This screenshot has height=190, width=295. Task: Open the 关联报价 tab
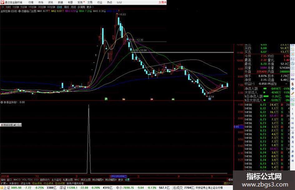point(14,183)
